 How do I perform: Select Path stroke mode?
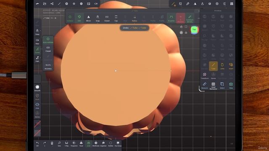pyautogui.click(x=37, y=59)
